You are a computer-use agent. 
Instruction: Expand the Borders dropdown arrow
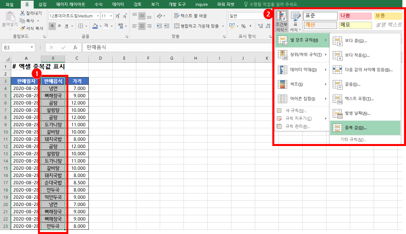(x=86, y=26)
